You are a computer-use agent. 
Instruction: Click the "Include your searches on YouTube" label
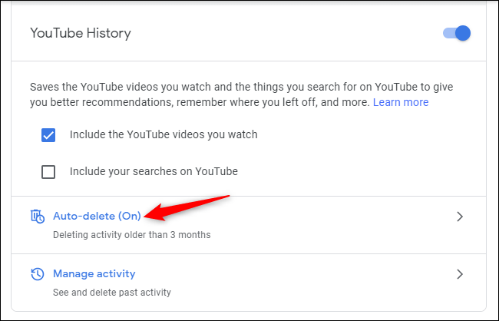click(x=154, y=171)
